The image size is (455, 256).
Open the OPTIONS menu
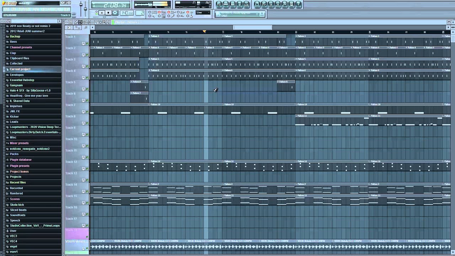point(47,9)
